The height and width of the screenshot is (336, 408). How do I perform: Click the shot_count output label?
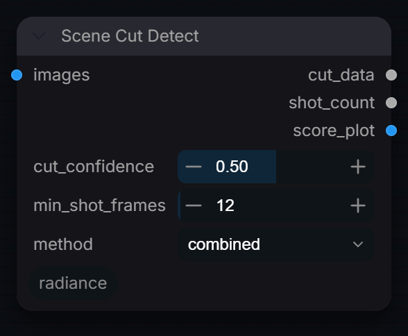point(332,103)
